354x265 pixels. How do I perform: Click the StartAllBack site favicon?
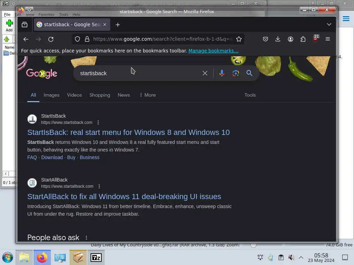[x=32, y=183]
